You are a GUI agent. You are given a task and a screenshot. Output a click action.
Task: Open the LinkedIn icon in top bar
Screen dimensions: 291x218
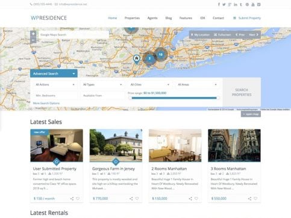[236, 4]
